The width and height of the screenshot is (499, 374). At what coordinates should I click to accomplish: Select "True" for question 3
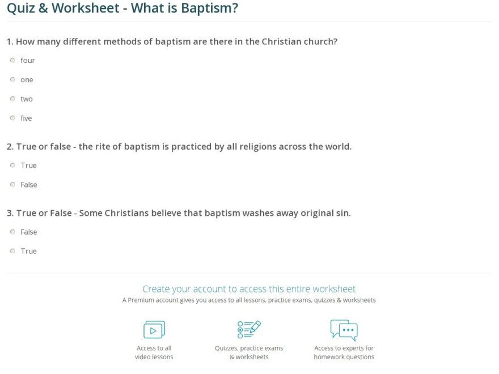coord(12,251)
